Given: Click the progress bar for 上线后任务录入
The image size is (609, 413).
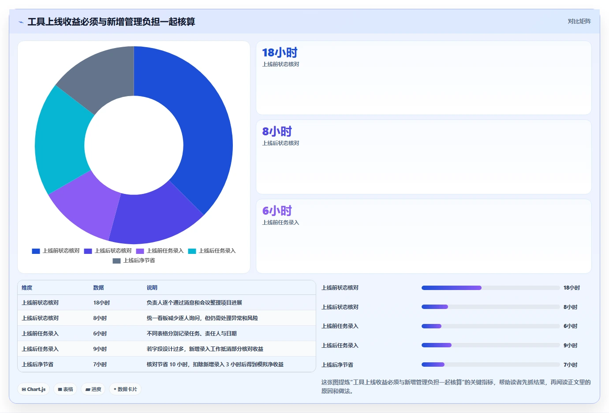Looking at the screenshot, I should coord(490,346).
